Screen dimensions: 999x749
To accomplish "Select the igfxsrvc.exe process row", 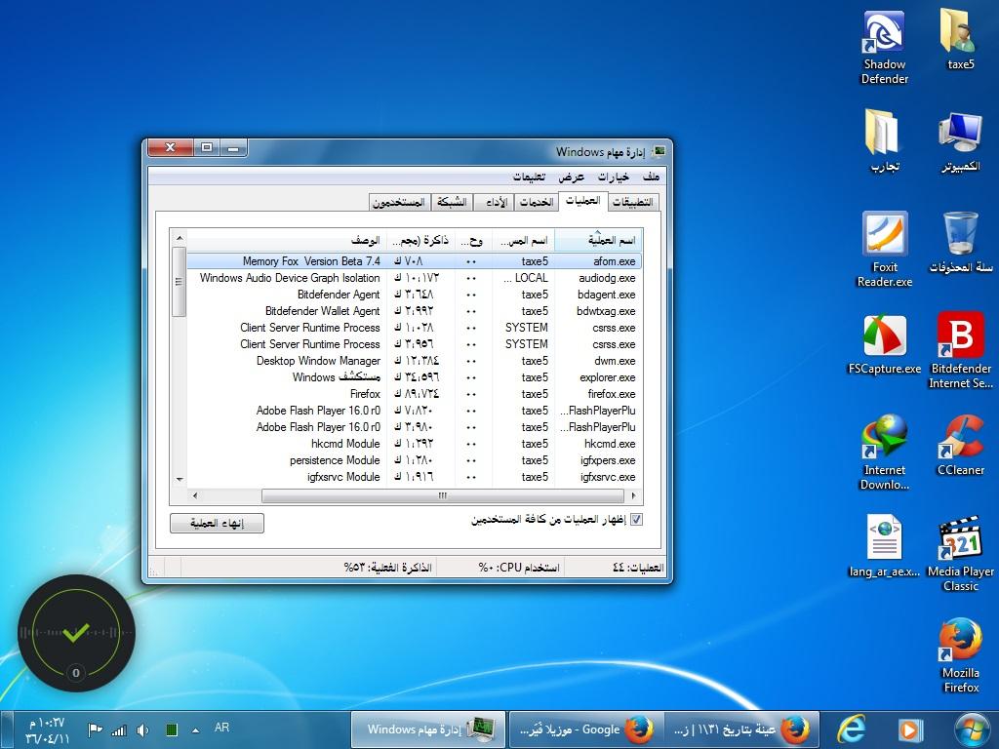I will pyautogui.click(x=414, y=476).
